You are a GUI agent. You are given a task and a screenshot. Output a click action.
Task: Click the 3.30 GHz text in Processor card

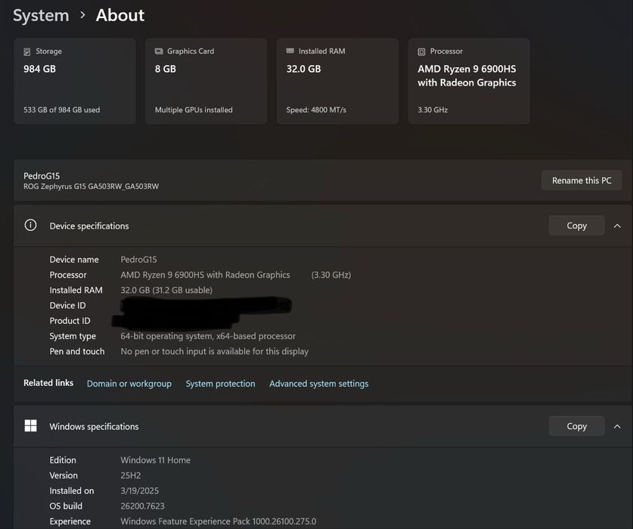tap(433, 110)
